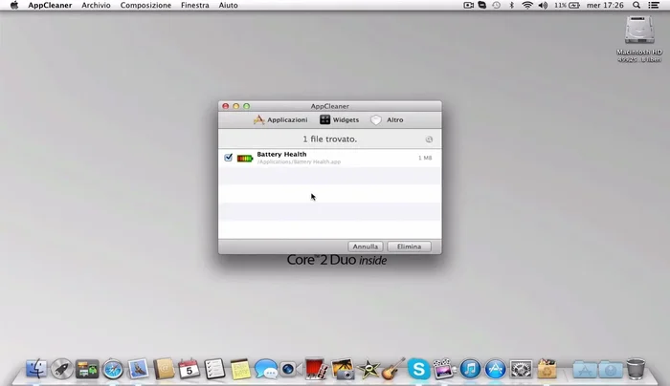670x386 pixels.
Task: Select the Battery Health file row text
Action: (x=281, y=154)
